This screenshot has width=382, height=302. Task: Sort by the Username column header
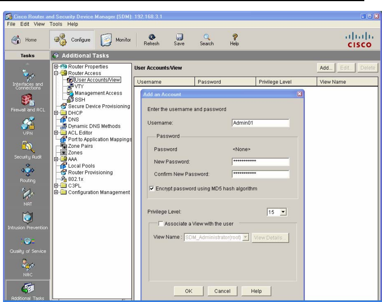tap(164, 82)
